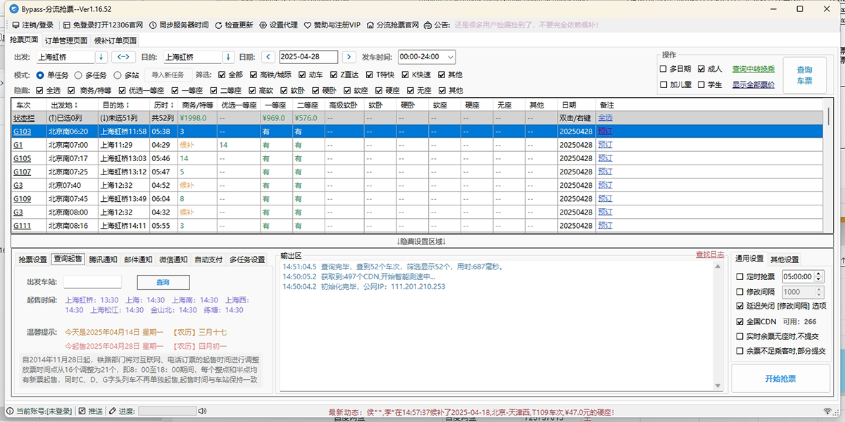Click the 全选 link in 备注 column
The width and height of the screenshot is (845, 422).
605,117
